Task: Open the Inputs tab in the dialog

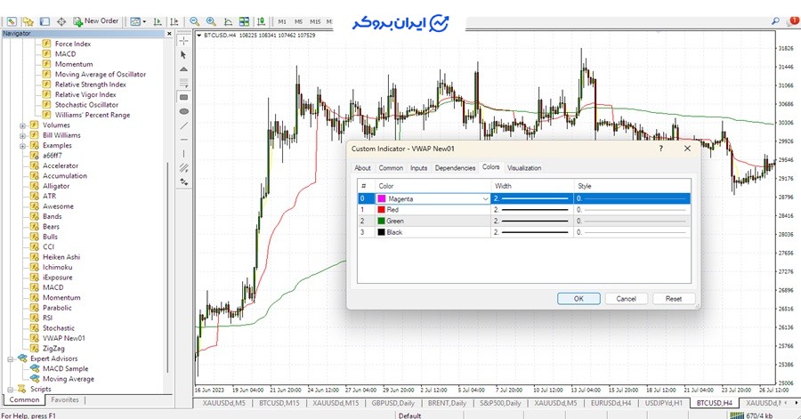Action: tap(418, 167)
